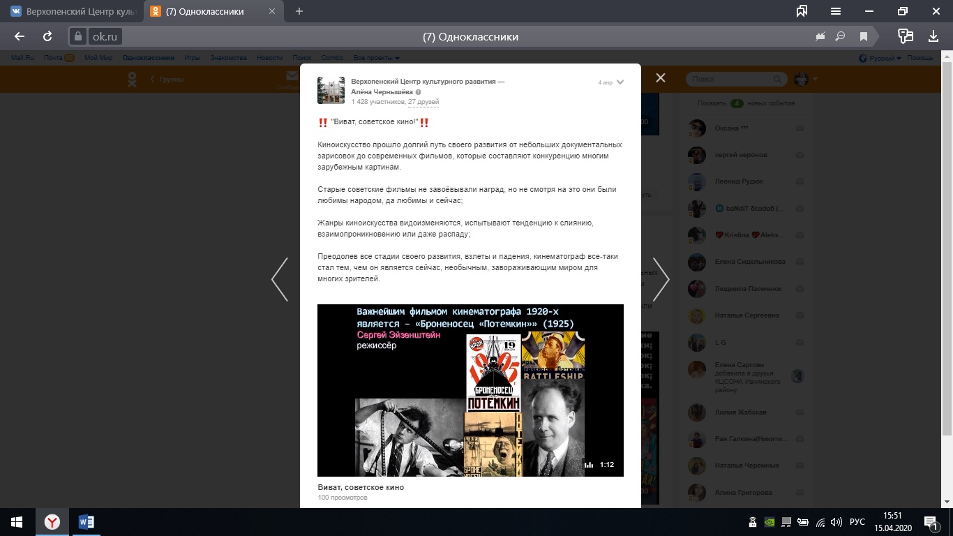Open the bookmarks collections icon in title bar
The image size is (953, 536).
point(802,11)
